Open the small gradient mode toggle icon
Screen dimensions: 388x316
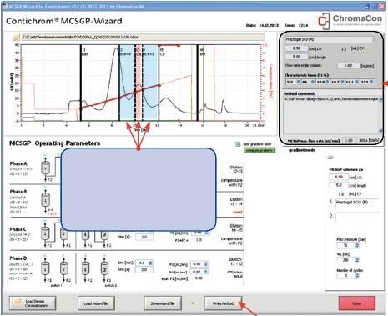tap(330, 158)
